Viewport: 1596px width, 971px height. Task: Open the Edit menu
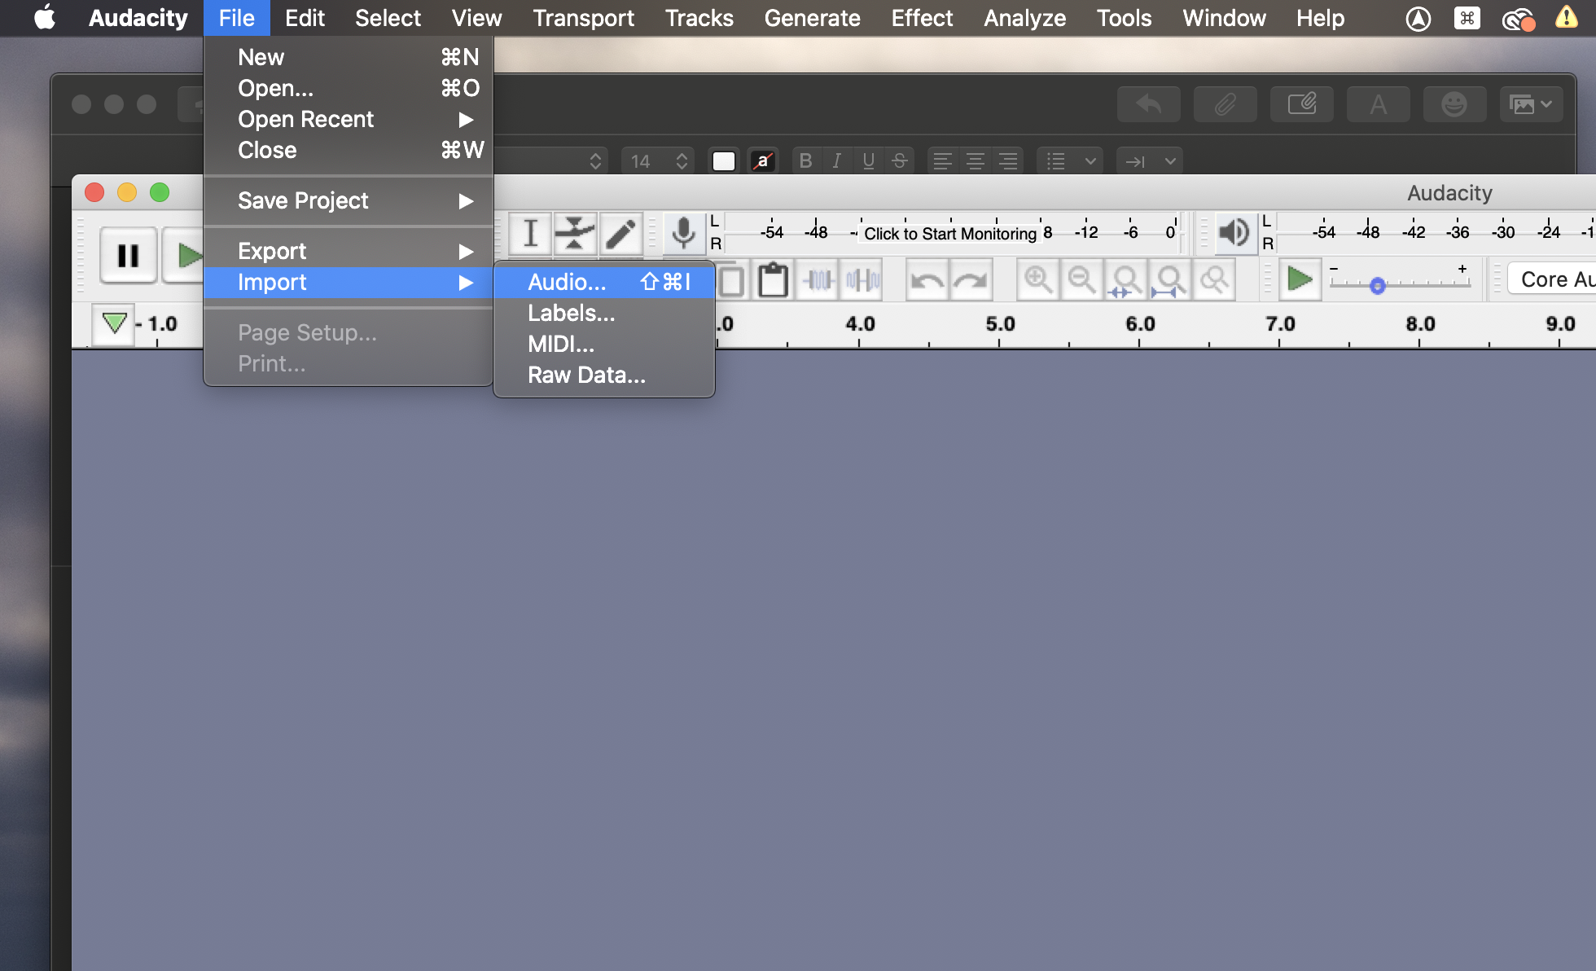[x=305, y=18]
